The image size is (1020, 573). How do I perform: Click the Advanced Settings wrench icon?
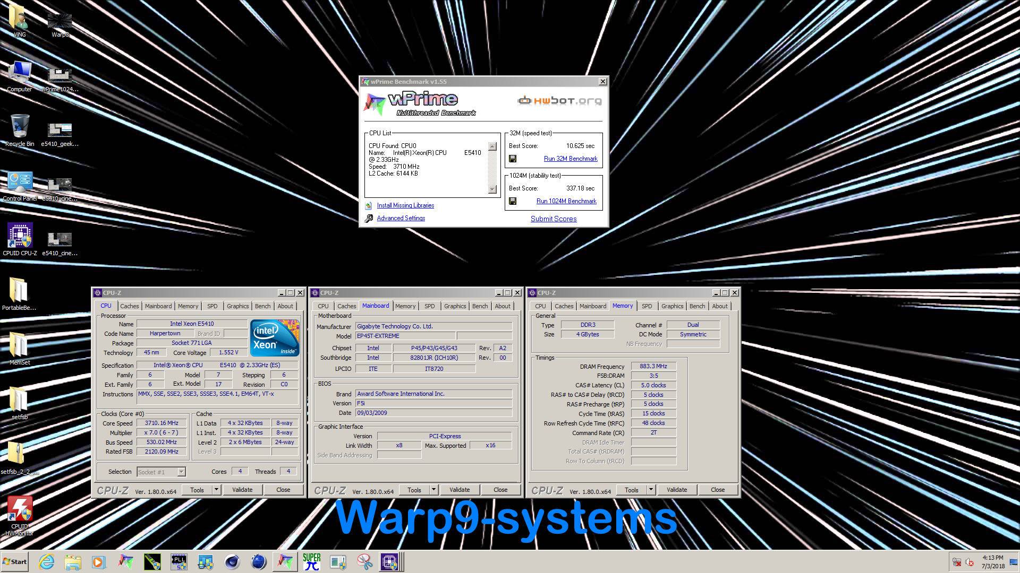coord(369,218)
